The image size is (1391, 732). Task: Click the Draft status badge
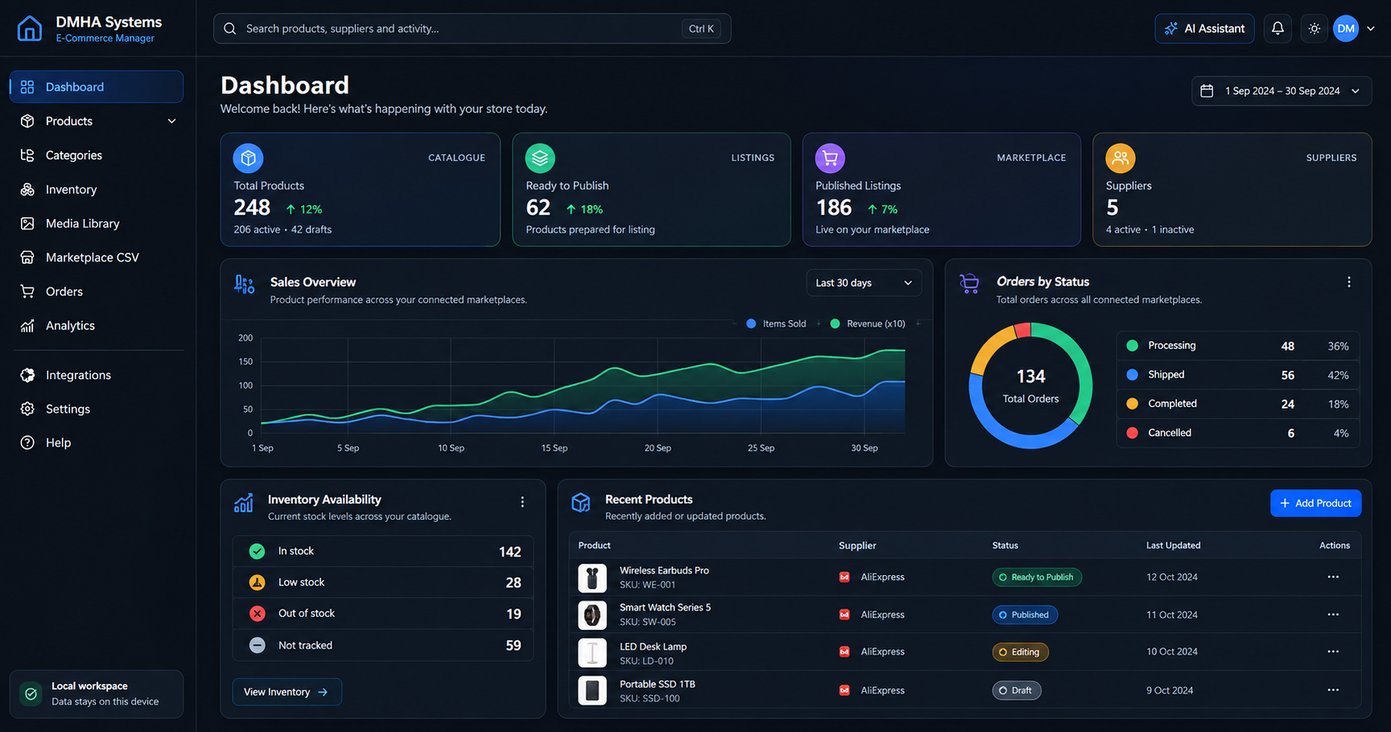(1017, 690)
